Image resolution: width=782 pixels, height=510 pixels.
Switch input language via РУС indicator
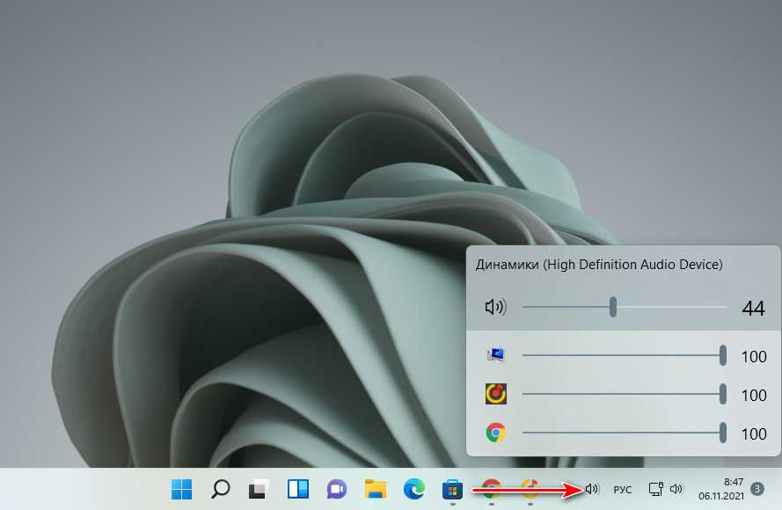(622, 489)
